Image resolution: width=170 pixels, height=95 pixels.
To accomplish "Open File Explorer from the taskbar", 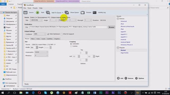I will [x=21, y=93].
